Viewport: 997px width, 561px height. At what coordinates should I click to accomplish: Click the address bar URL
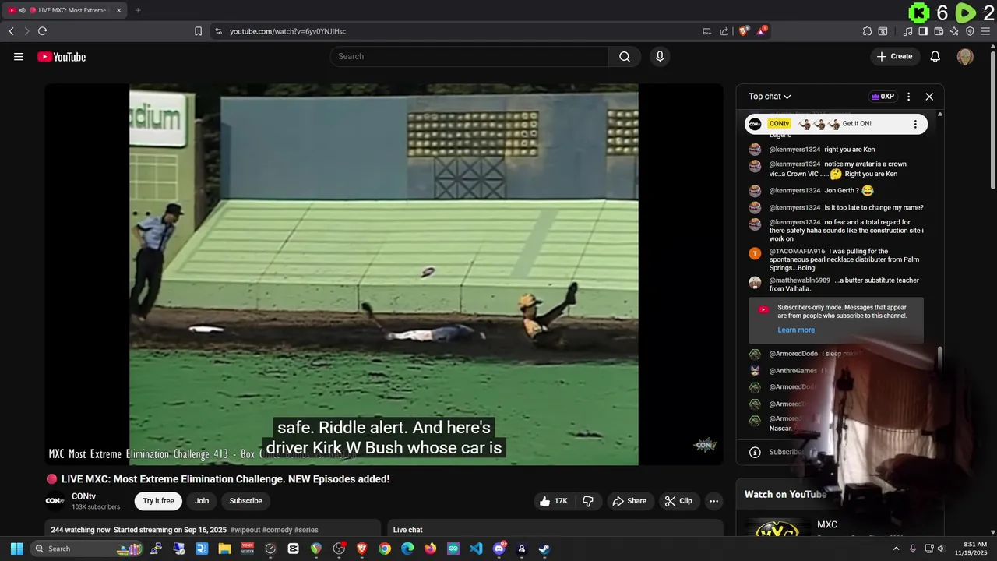pyautogui.click(x=287, y=31)
